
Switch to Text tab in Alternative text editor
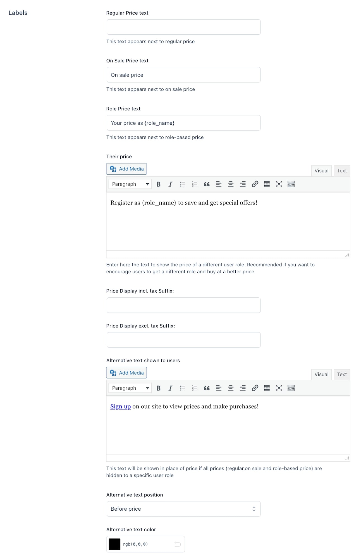point(342,375)
